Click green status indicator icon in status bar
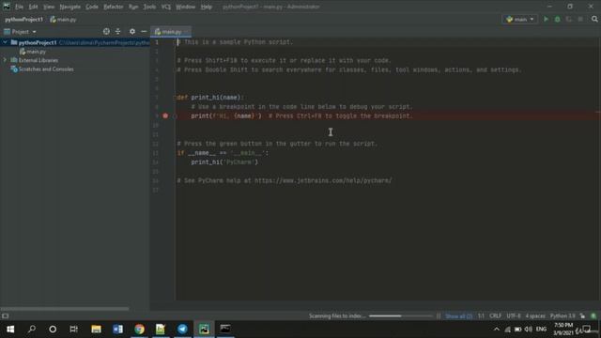601x338 pixels. [593, 315]
